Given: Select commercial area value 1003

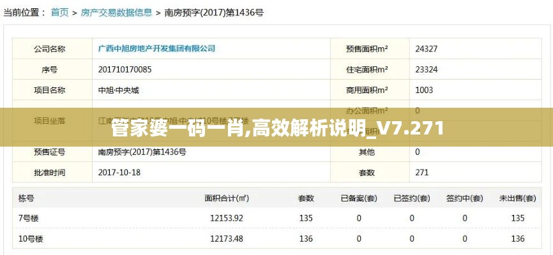Looking at the screenshot, I should coord(424,90).
